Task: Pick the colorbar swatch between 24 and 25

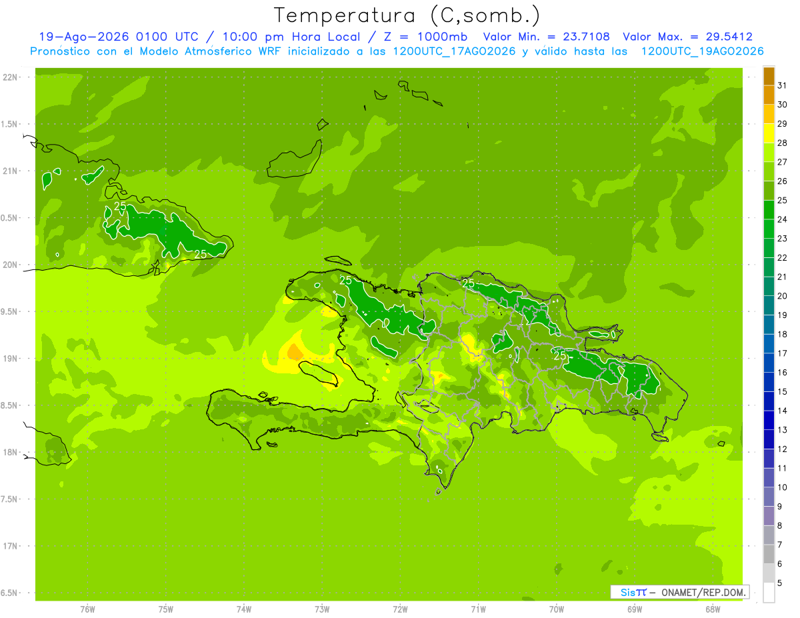Action: click(x=769, y=210)
